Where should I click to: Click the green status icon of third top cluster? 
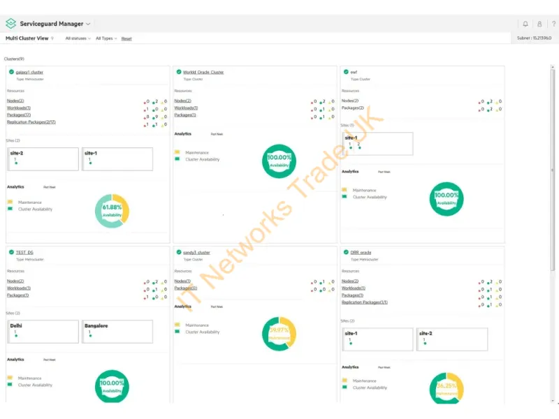[x=346, y=72]
